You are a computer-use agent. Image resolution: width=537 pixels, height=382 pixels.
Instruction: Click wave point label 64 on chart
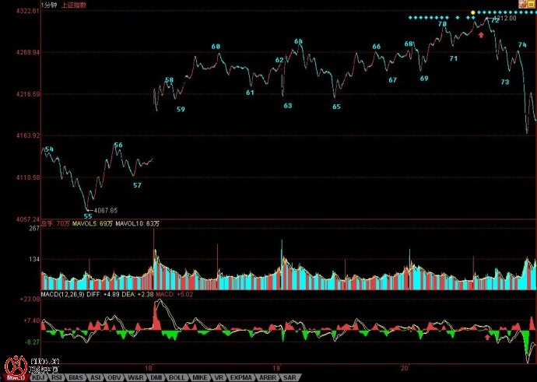point(298,41)
